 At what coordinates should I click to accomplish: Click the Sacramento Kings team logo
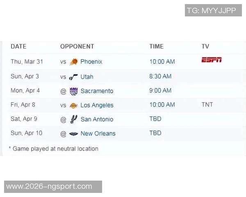coord(74,91)
